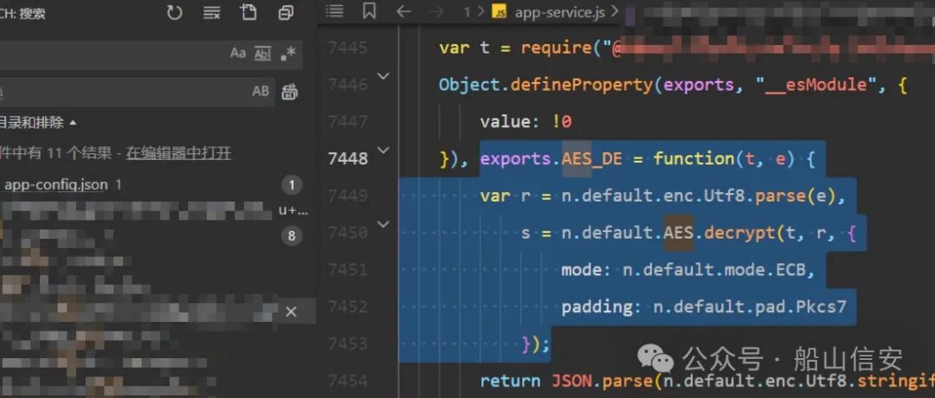Click line number 7451
Screen dimensions: 935x398
tap(348, 270)
